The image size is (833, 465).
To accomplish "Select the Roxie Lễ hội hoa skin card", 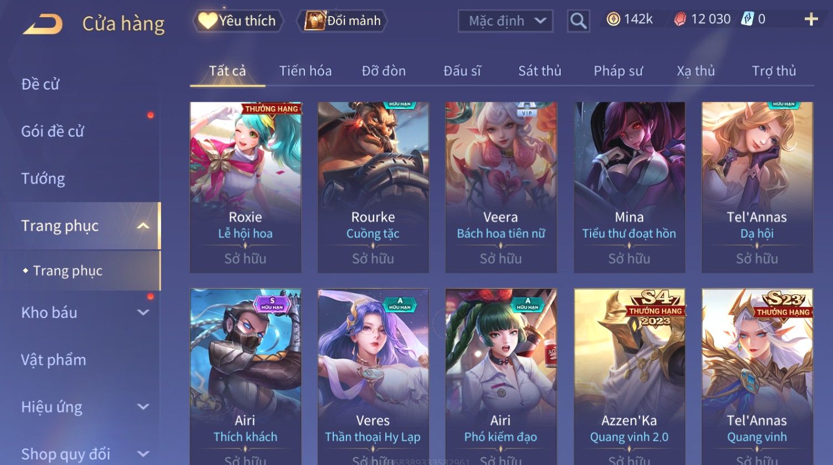I will [245, 187].
